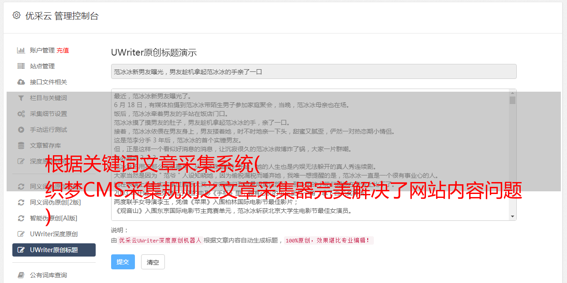Select the active UWriter原创标题 menu item

tap(54, 250)
